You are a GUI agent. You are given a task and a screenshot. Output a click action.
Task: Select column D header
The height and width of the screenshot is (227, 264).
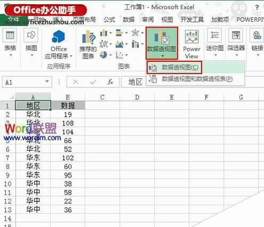137,97
